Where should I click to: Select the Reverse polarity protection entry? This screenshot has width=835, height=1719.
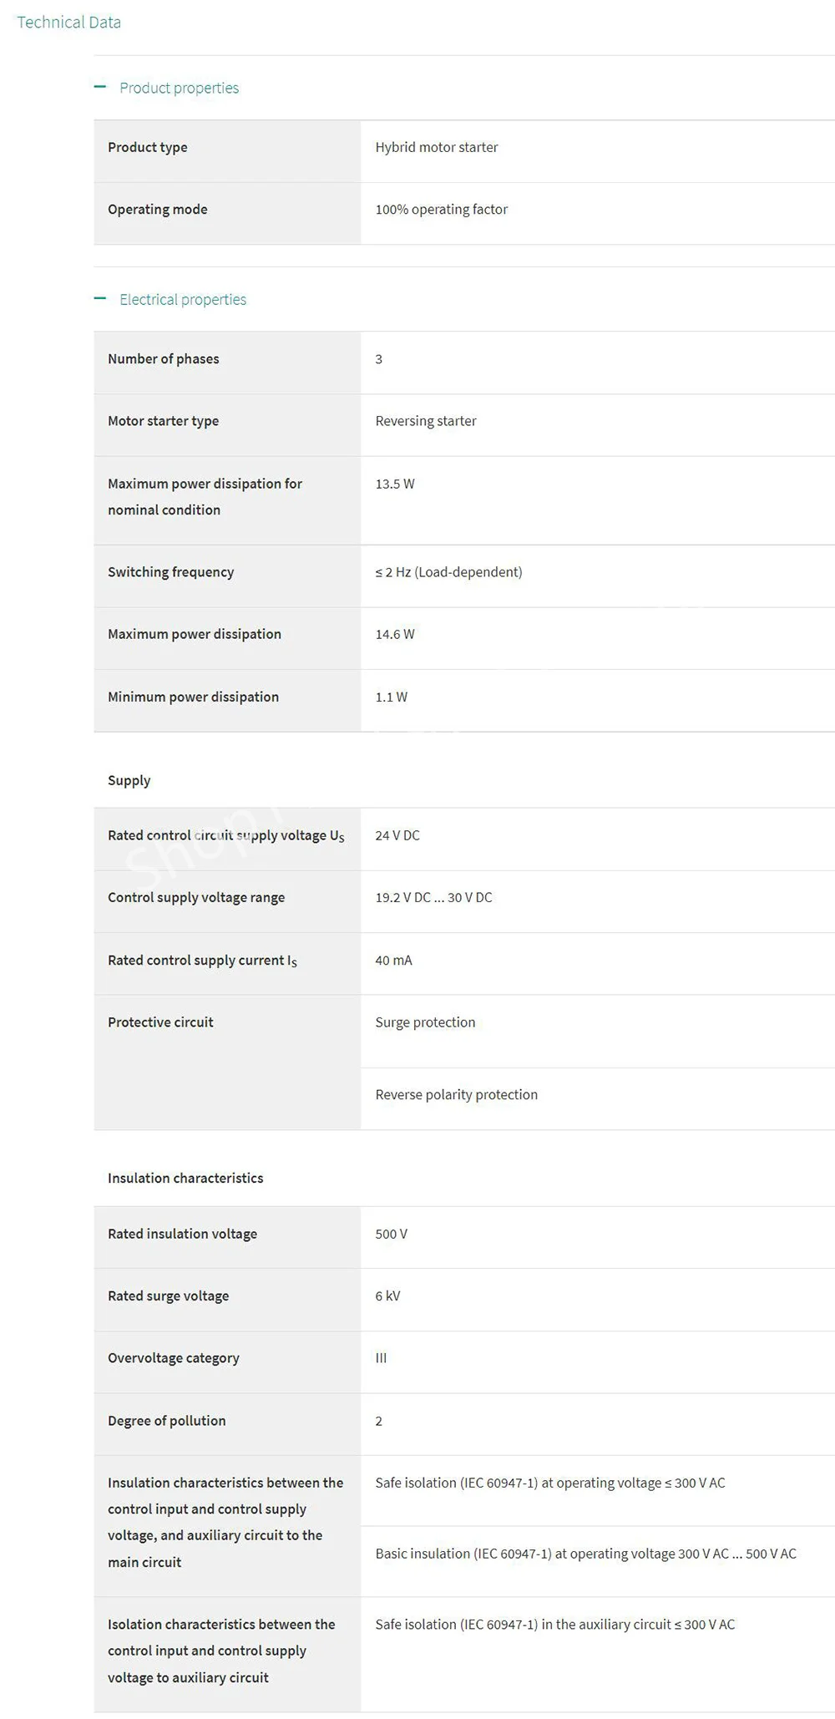456,1094
